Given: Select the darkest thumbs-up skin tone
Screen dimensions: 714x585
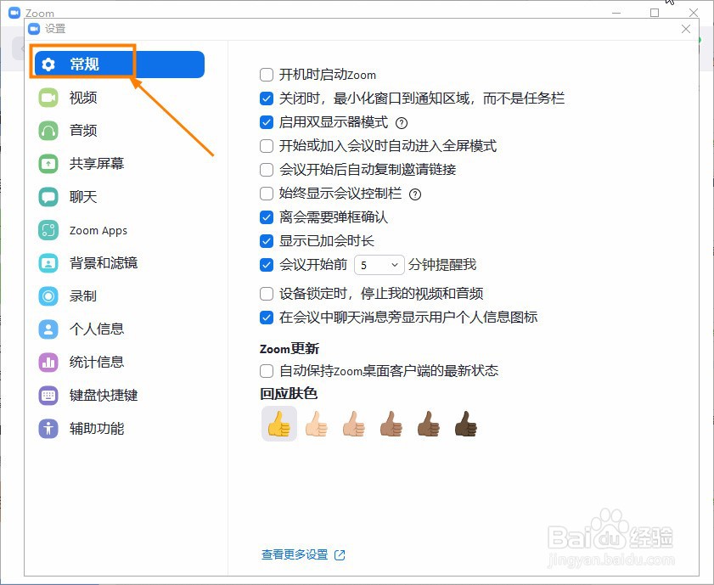Looking at the screenshot, I should click(466, 424).
